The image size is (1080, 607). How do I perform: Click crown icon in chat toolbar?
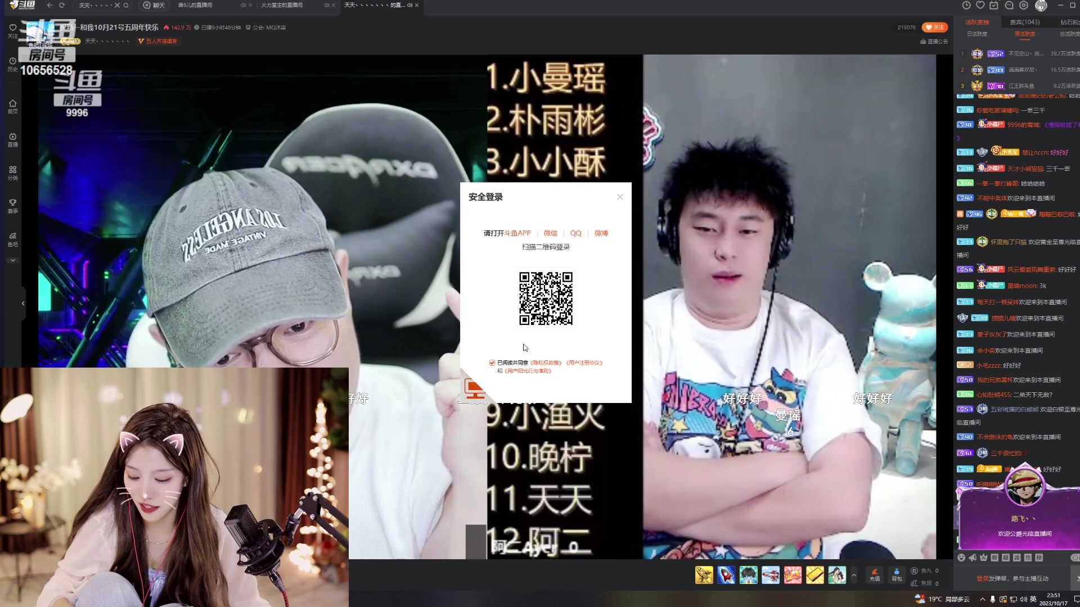[x=983, y=558]
